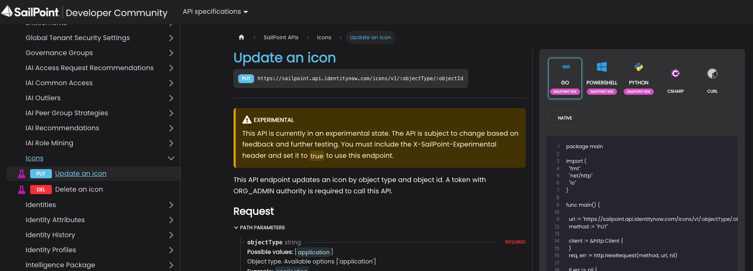Click the SailPoint SDK badge under PowerShell
Screen dimensions: 753x271
click(x=602, y=91)
